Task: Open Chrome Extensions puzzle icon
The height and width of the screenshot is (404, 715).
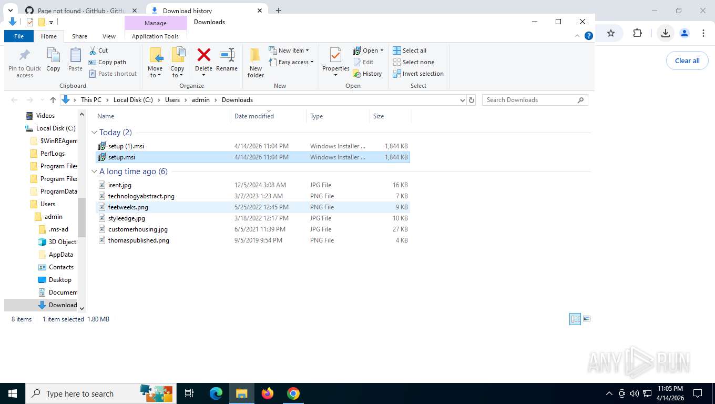Action: [637, 33]
